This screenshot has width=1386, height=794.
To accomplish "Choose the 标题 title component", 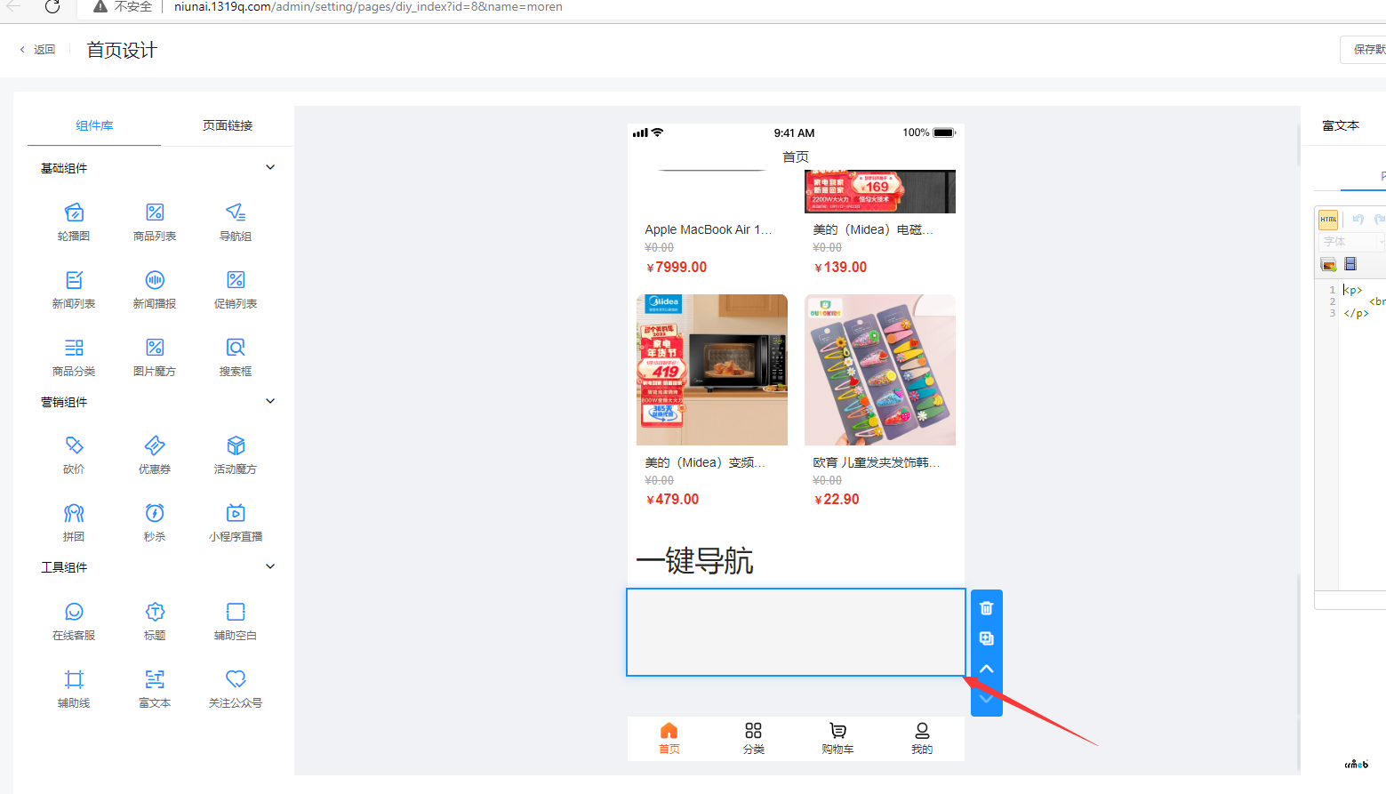I will (155, 621).
